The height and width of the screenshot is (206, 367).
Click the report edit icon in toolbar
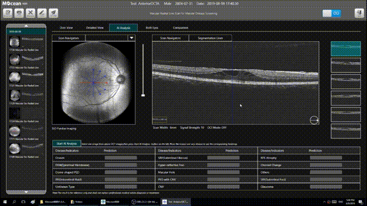[x=7, y=13]
